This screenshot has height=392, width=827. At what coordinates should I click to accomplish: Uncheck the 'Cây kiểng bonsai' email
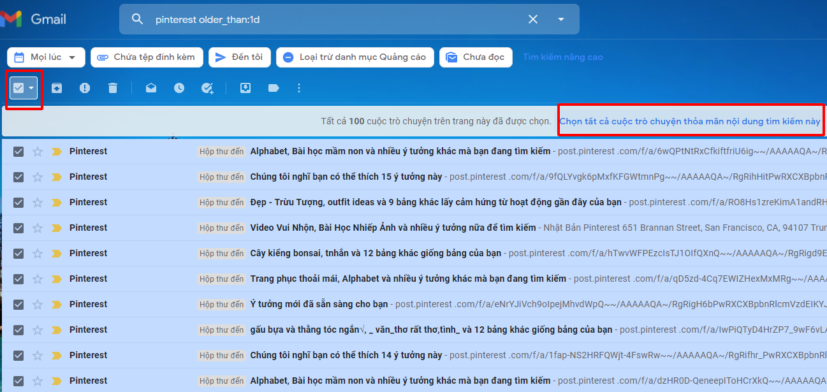[x=18, y=253]
